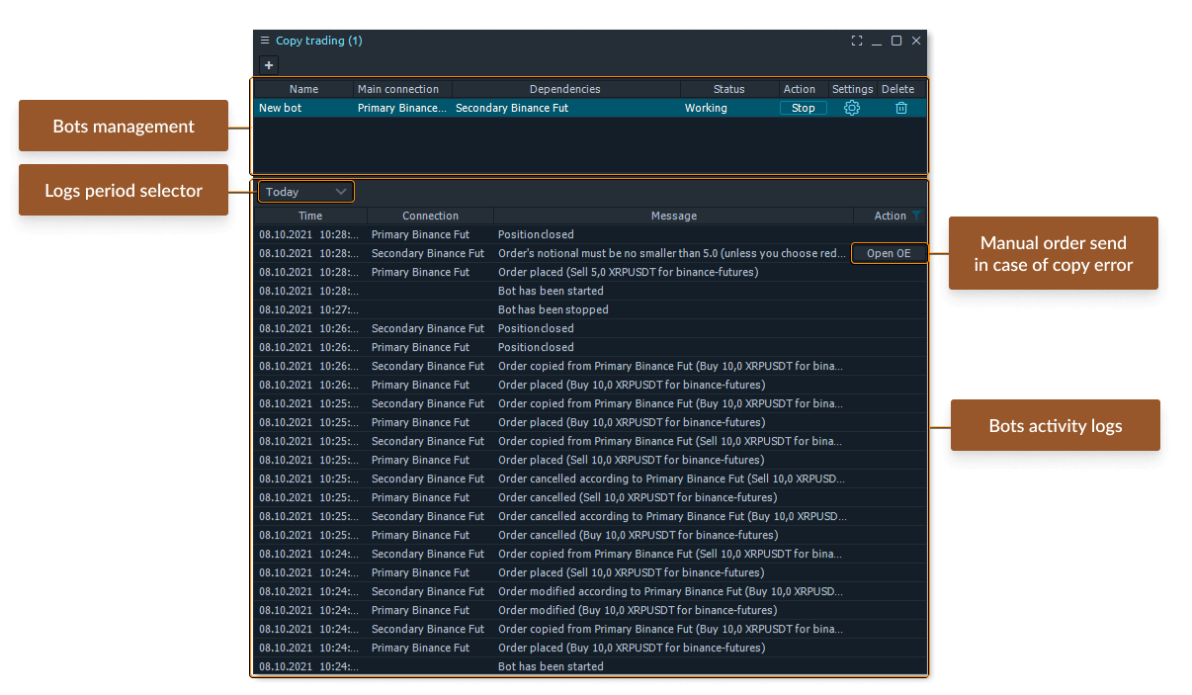Maximize the Copy trading panel
The height and width of the screenshot is (695, 1192).
click(x=896, y=41)
